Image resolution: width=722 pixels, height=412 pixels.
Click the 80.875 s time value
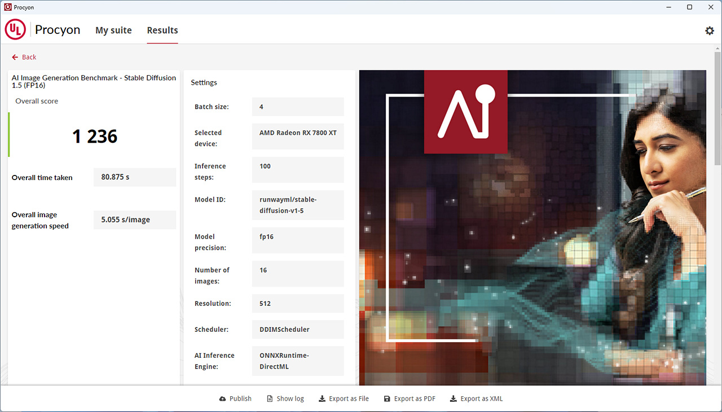coord(135,177)
